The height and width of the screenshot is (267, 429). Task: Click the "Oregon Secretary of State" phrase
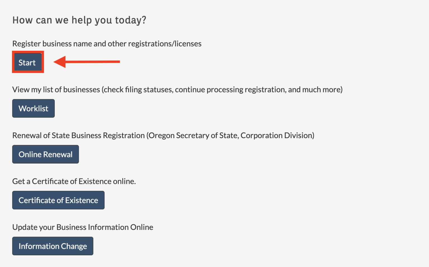(x=193, y=136)
